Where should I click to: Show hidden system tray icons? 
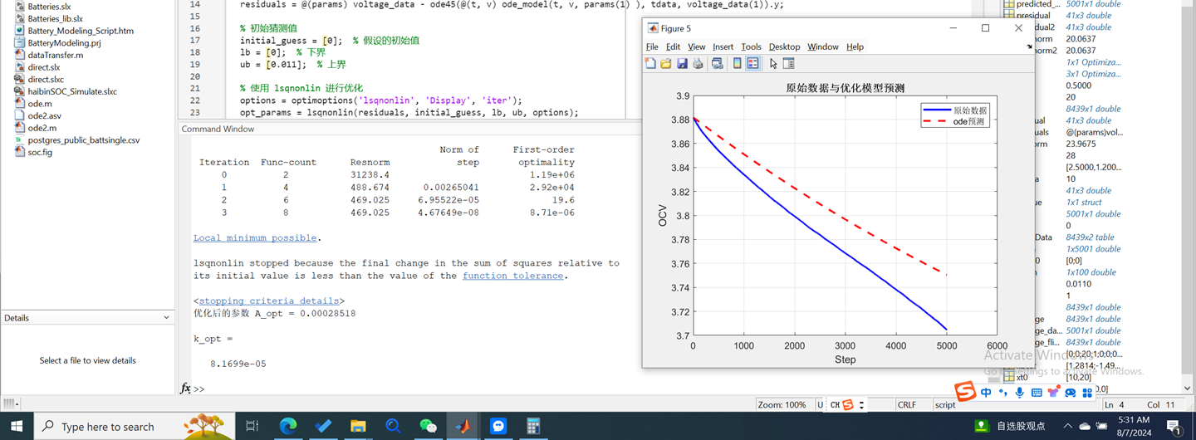point(1067,426)
